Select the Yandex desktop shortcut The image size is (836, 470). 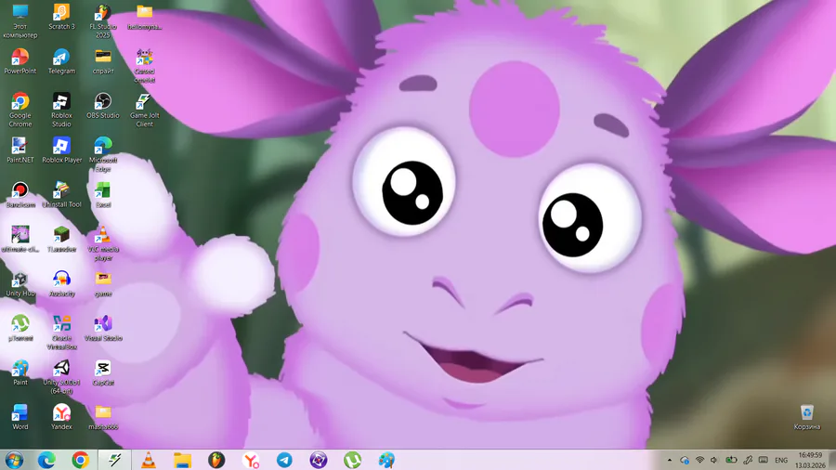61,417
